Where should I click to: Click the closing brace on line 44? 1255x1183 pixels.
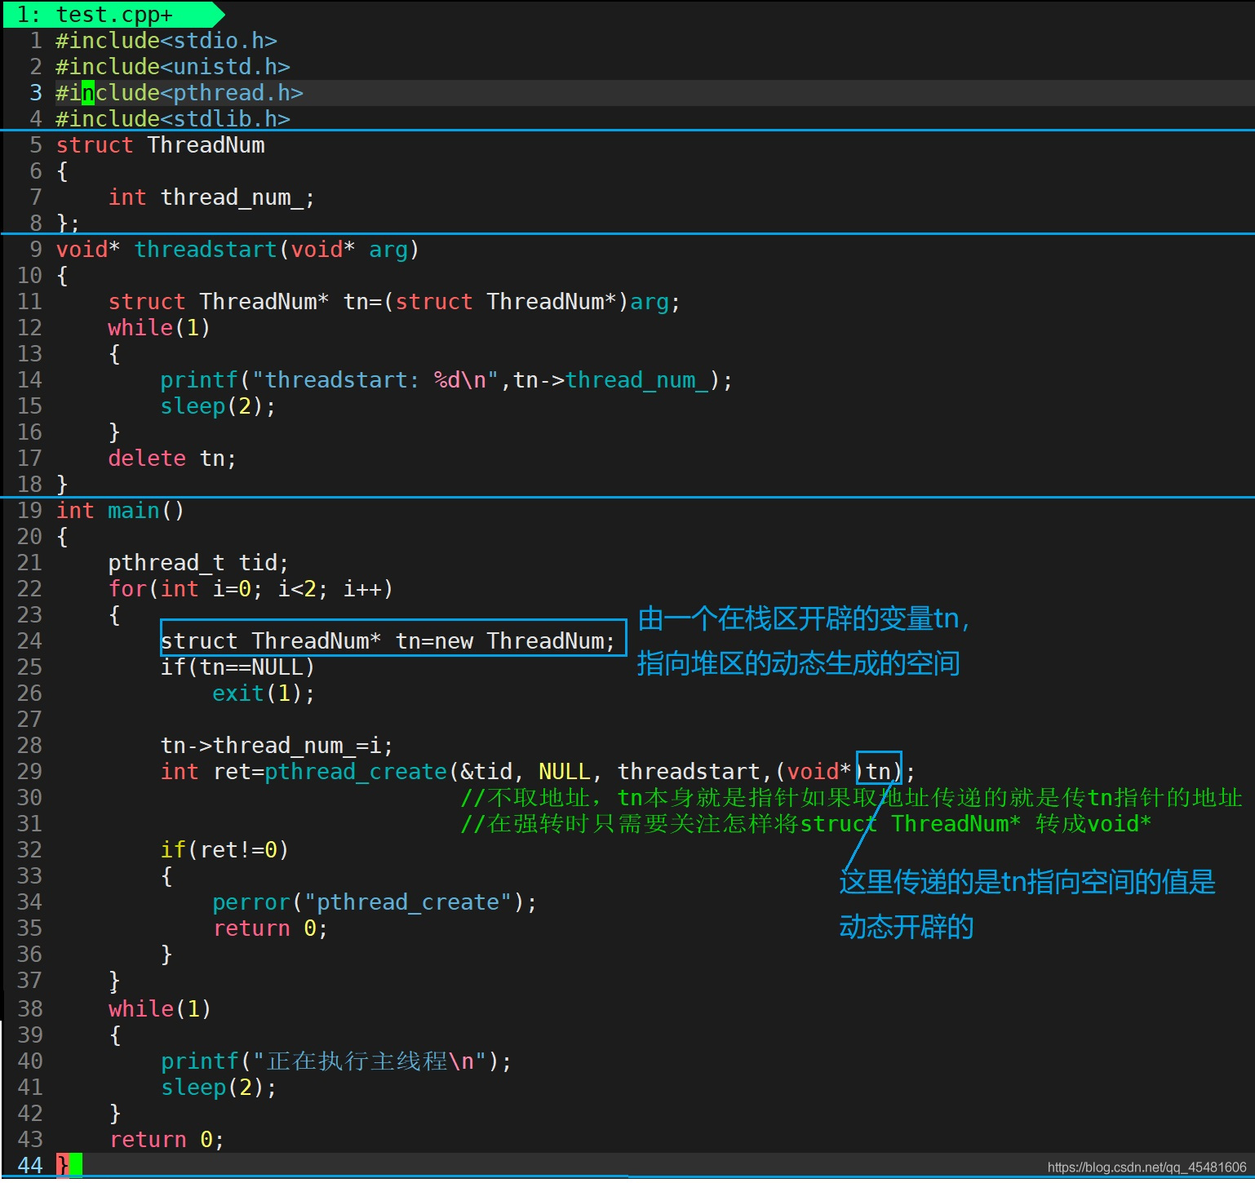62,1166
